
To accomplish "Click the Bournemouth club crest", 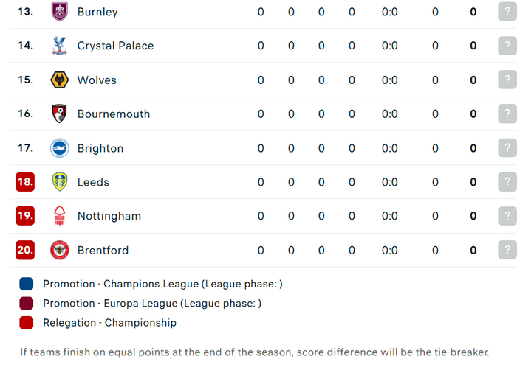I will (x=60, y=114).
